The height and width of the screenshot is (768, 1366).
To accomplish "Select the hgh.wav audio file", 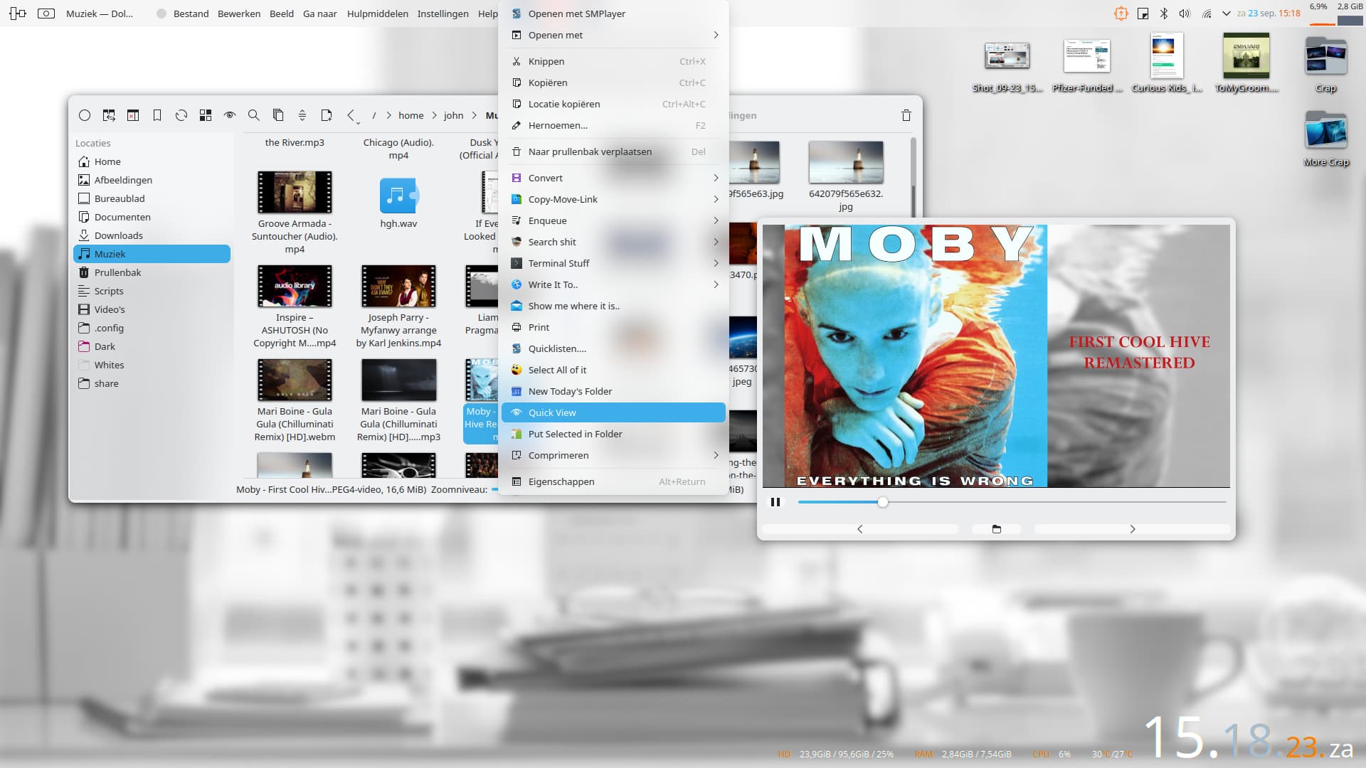I will pyautogui.click(x=398, y=196).
